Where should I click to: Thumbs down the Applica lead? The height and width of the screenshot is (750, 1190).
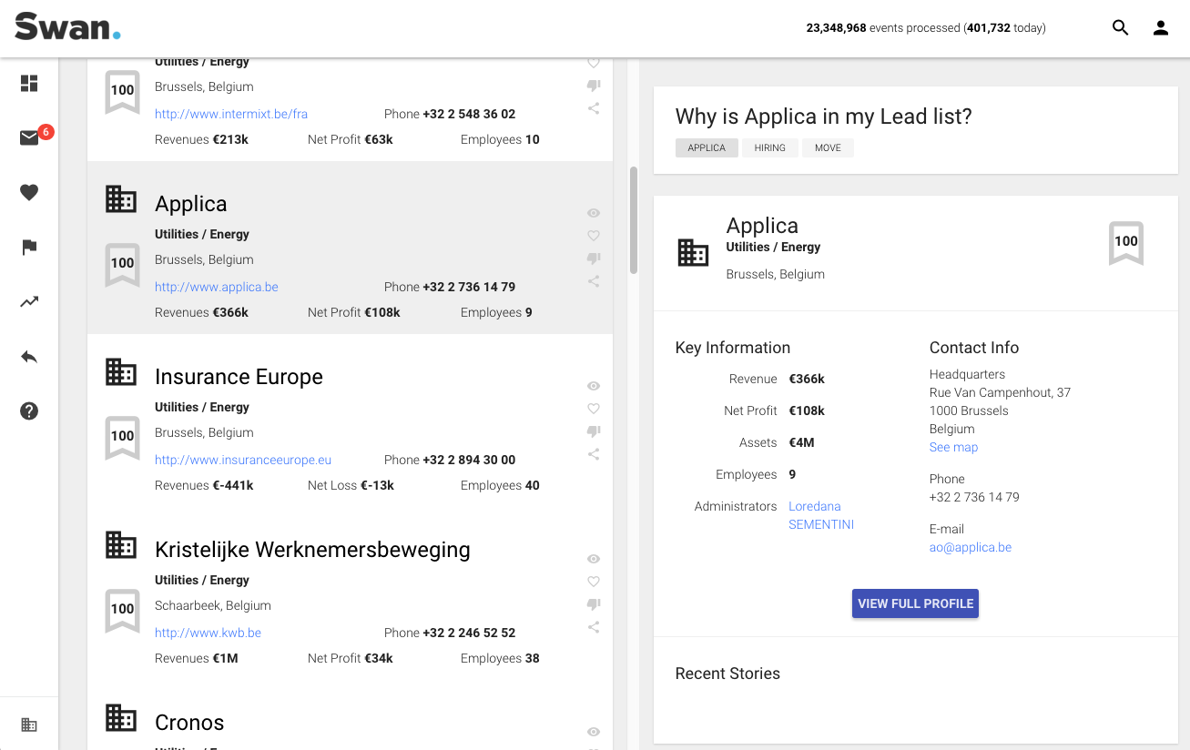point(594,258)
